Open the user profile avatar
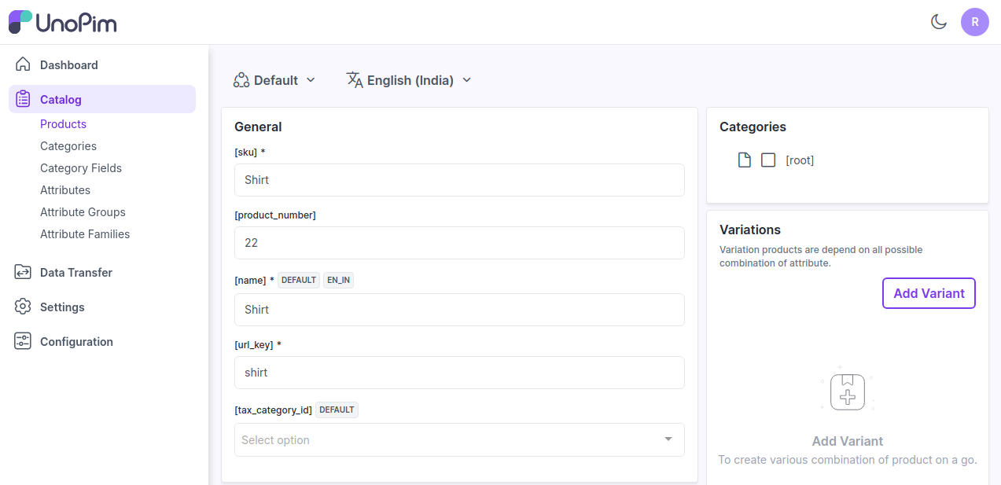 click(974, 22)
